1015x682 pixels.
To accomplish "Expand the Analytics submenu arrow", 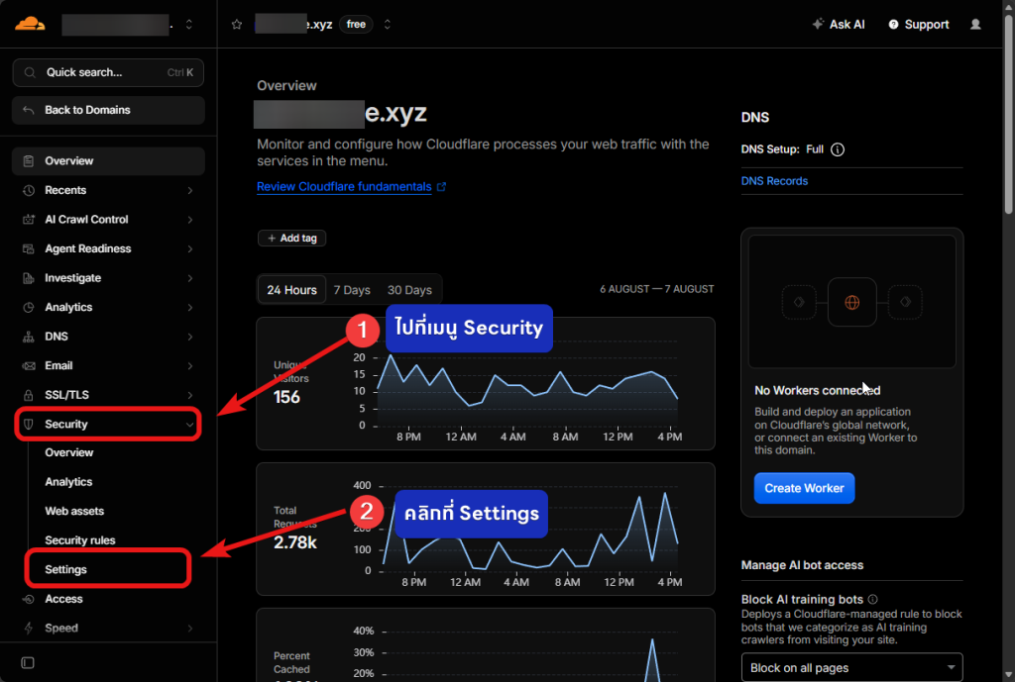I will (x=190, y=307).
